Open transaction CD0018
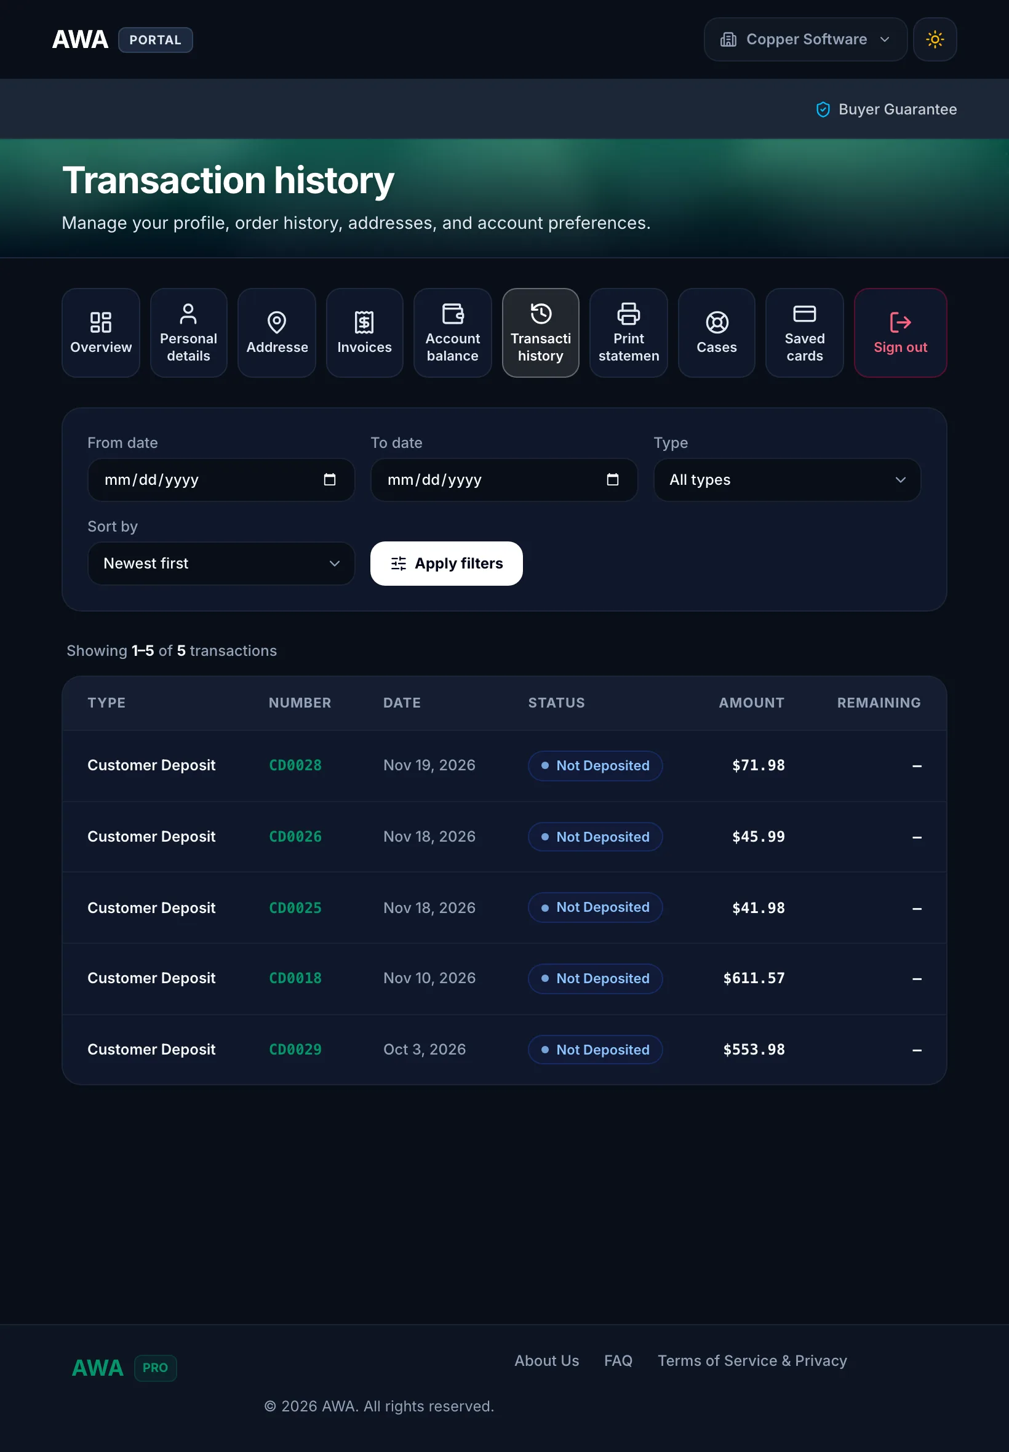This screenshot has height=1452, width=1009. pyautogui.click(x=295, y=978)
